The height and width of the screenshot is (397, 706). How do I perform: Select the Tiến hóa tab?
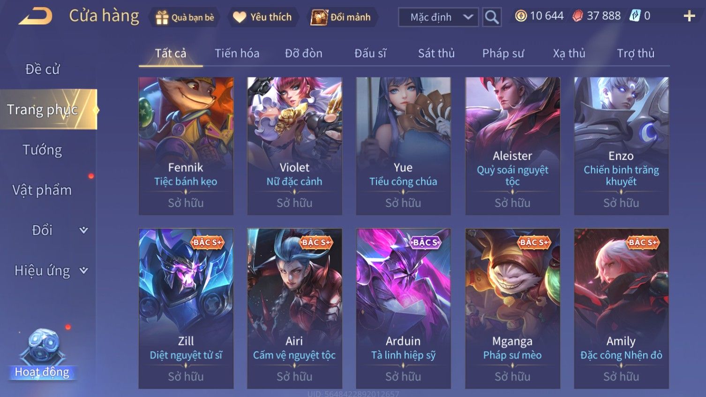click(237, 53)
